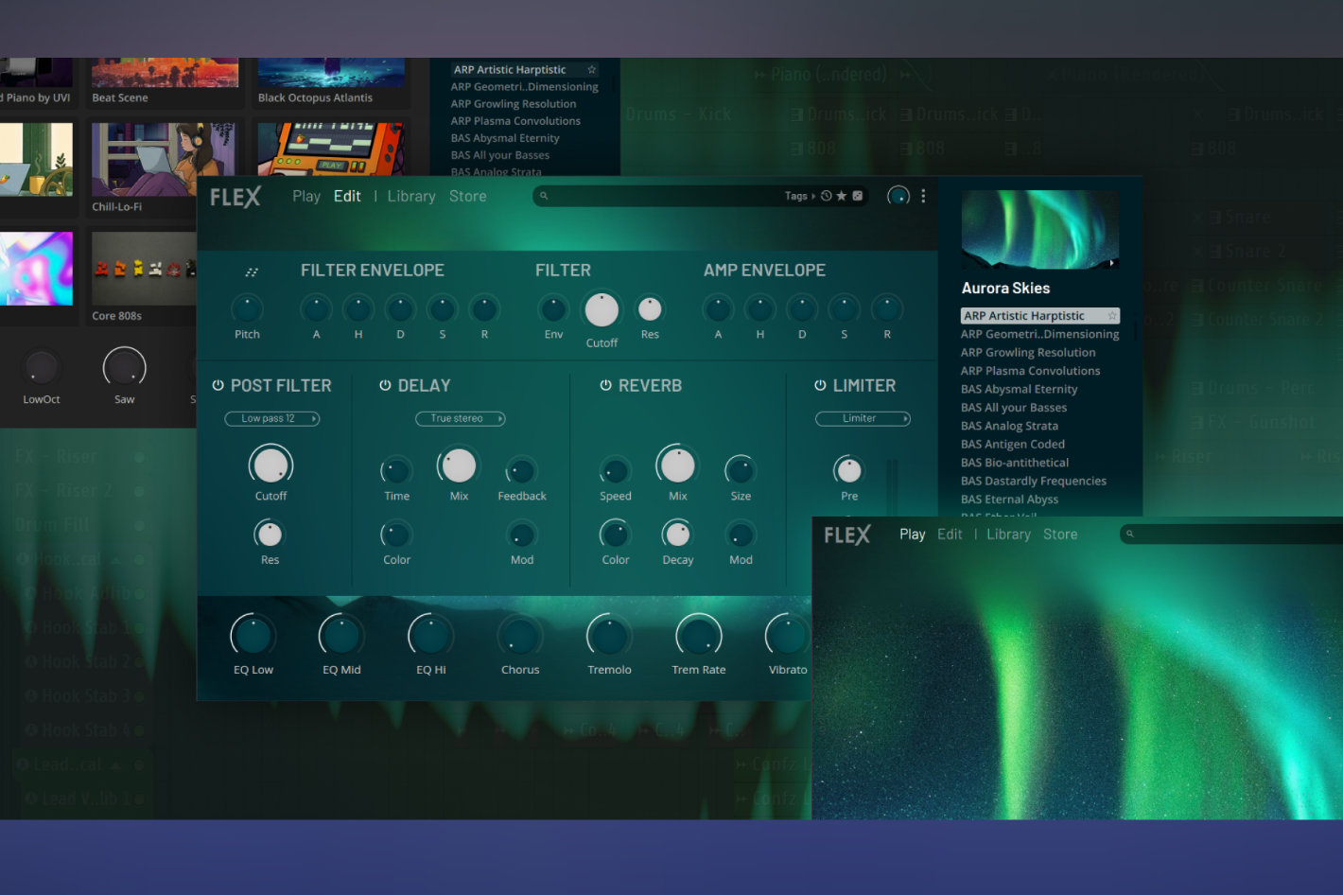Image resolution: width=1343 pixels, height=895 pixels.
Task: Click the Delay Mix knob
Action: point(459,465)
